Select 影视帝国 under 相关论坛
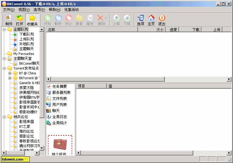This screenshot has height=163, width=233. coord(27,122)
